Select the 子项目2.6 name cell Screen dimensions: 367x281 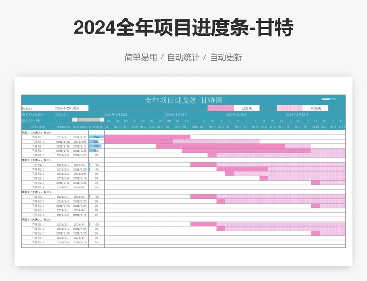[x=38, y=187]
